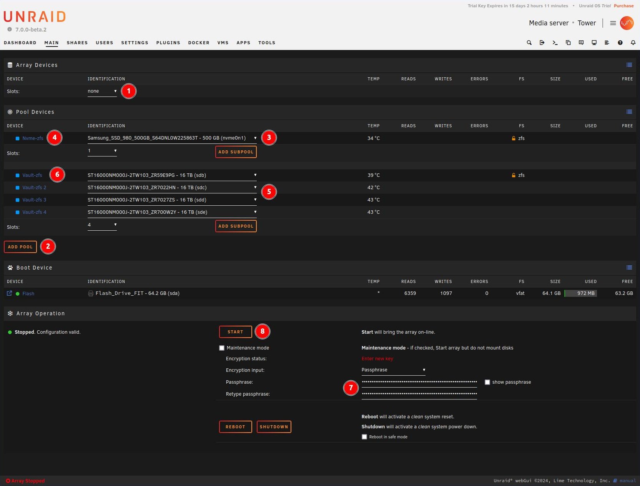Image resolution: width=640 pixels, height=486 pixels.
Task: Click the Nvme-zfs blue status indicator
Action: click(x=17, y=138)
